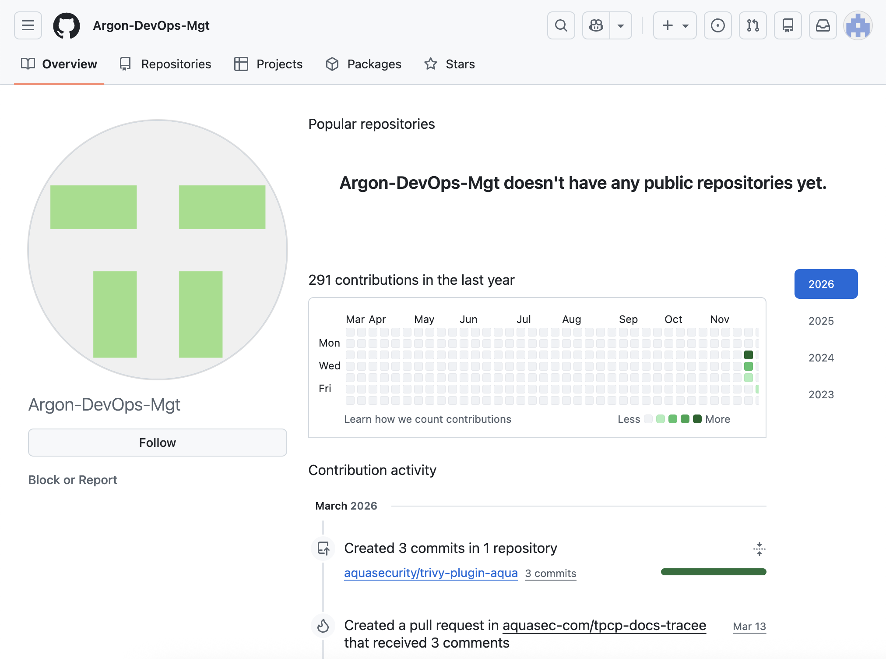Open the Block or Report link
The image size is (886, 659).
coord(73,480)
